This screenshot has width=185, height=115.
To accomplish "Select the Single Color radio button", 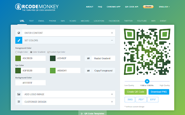I will pos(16,52).
